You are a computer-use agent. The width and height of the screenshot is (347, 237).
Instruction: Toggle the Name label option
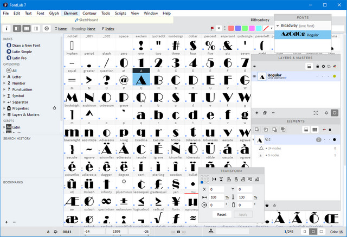coord(54,28)
